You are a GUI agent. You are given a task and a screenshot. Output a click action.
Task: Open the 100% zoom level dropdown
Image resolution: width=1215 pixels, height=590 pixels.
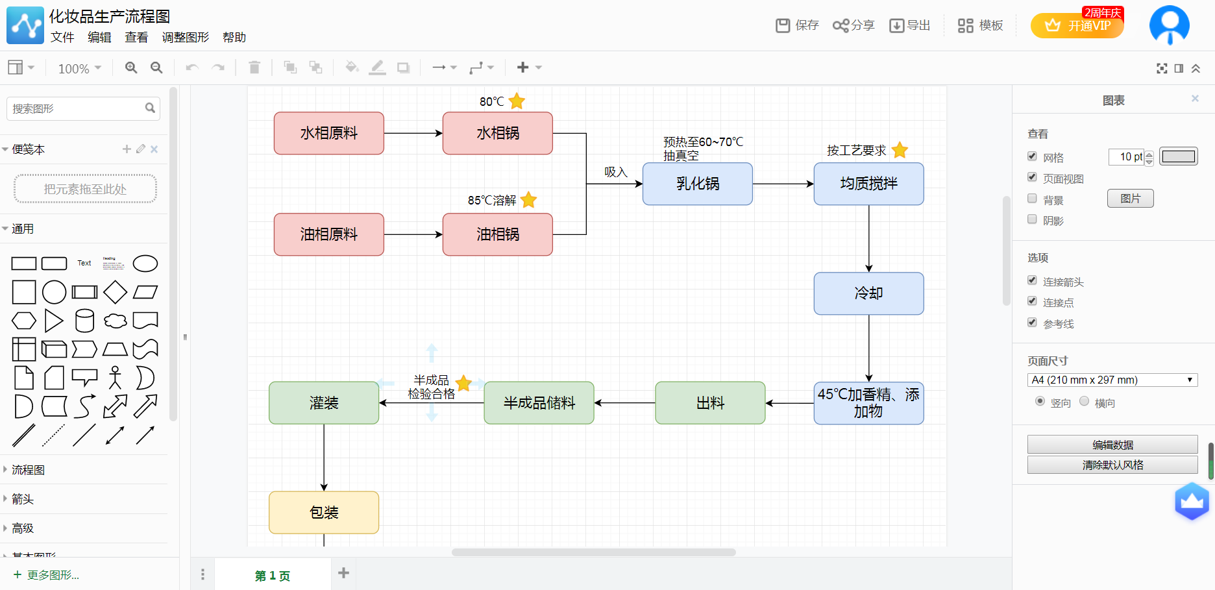click(80, 68)
